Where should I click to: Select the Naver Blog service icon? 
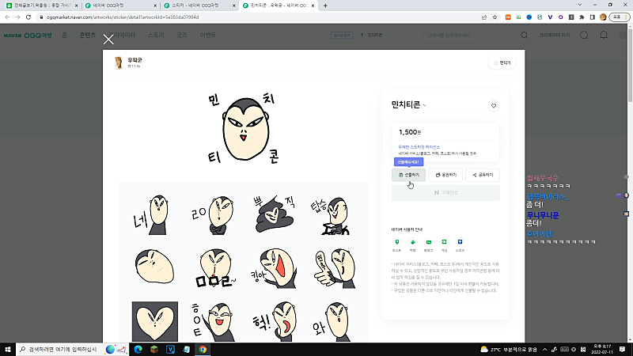pyautogui.click(x=428, y=242)
